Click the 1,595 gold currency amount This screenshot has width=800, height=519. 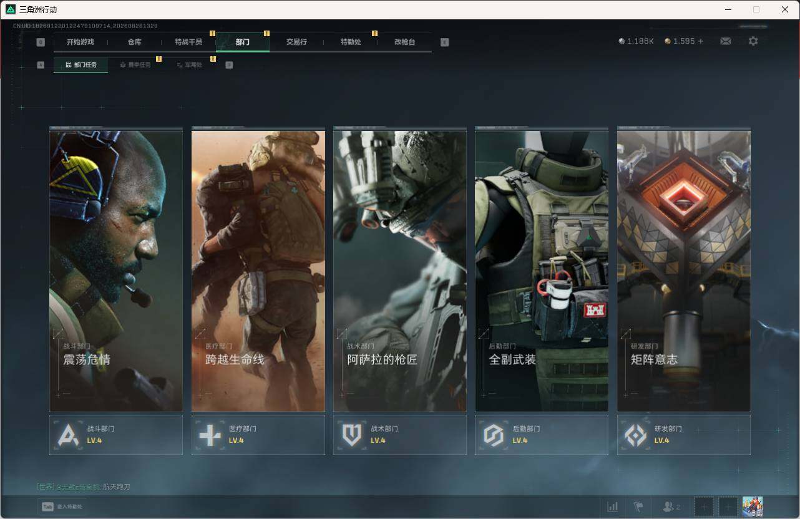[x=684, y=41]
